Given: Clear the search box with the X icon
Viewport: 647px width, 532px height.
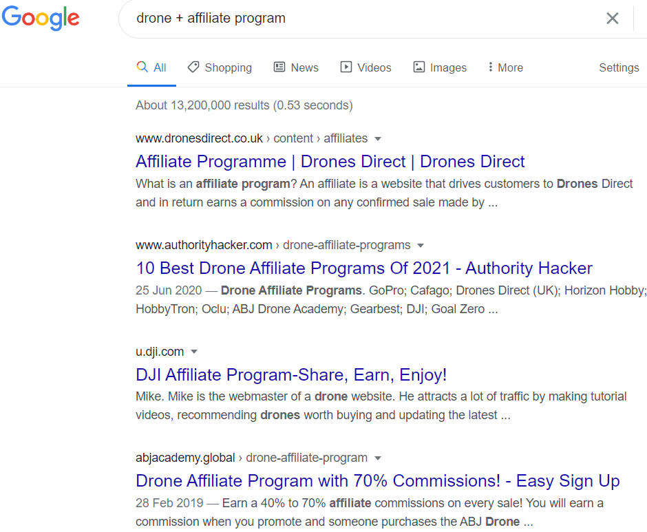Looking at the screenshot, I should point(613,18).
